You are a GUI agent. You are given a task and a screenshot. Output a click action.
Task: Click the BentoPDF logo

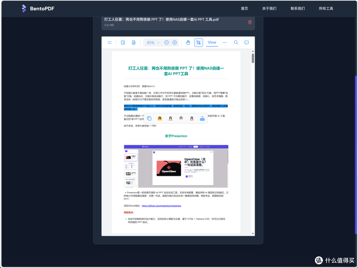click(24, 8)
